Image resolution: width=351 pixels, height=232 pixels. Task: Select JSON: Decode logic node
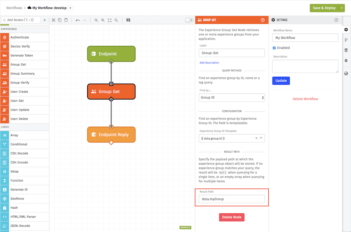25,226
